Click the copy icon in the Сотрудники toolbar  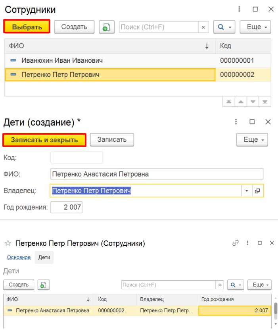coord(105,27)
